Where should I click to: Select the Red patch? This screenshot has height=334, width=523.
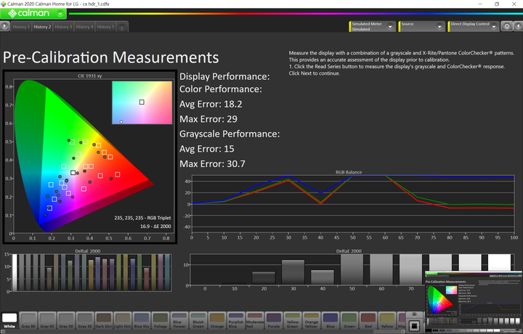[368, 320]
